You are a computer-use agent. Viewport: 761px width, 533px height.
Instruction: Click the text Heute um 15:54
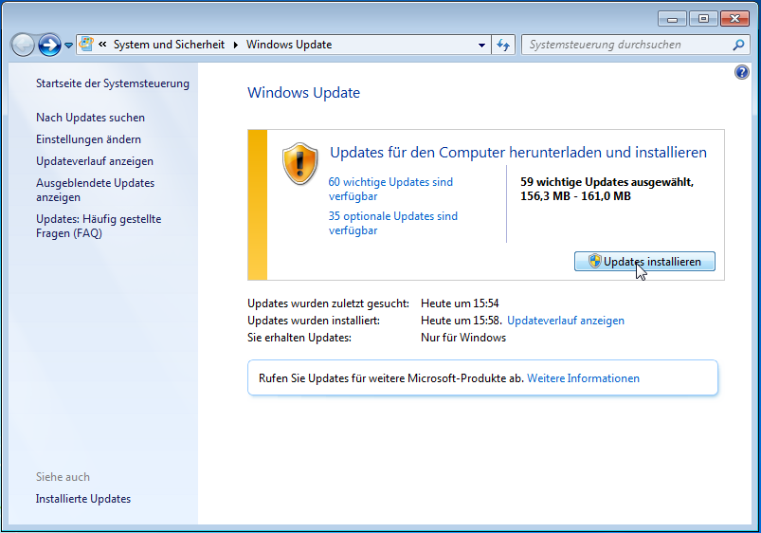[x=460, y=303]
